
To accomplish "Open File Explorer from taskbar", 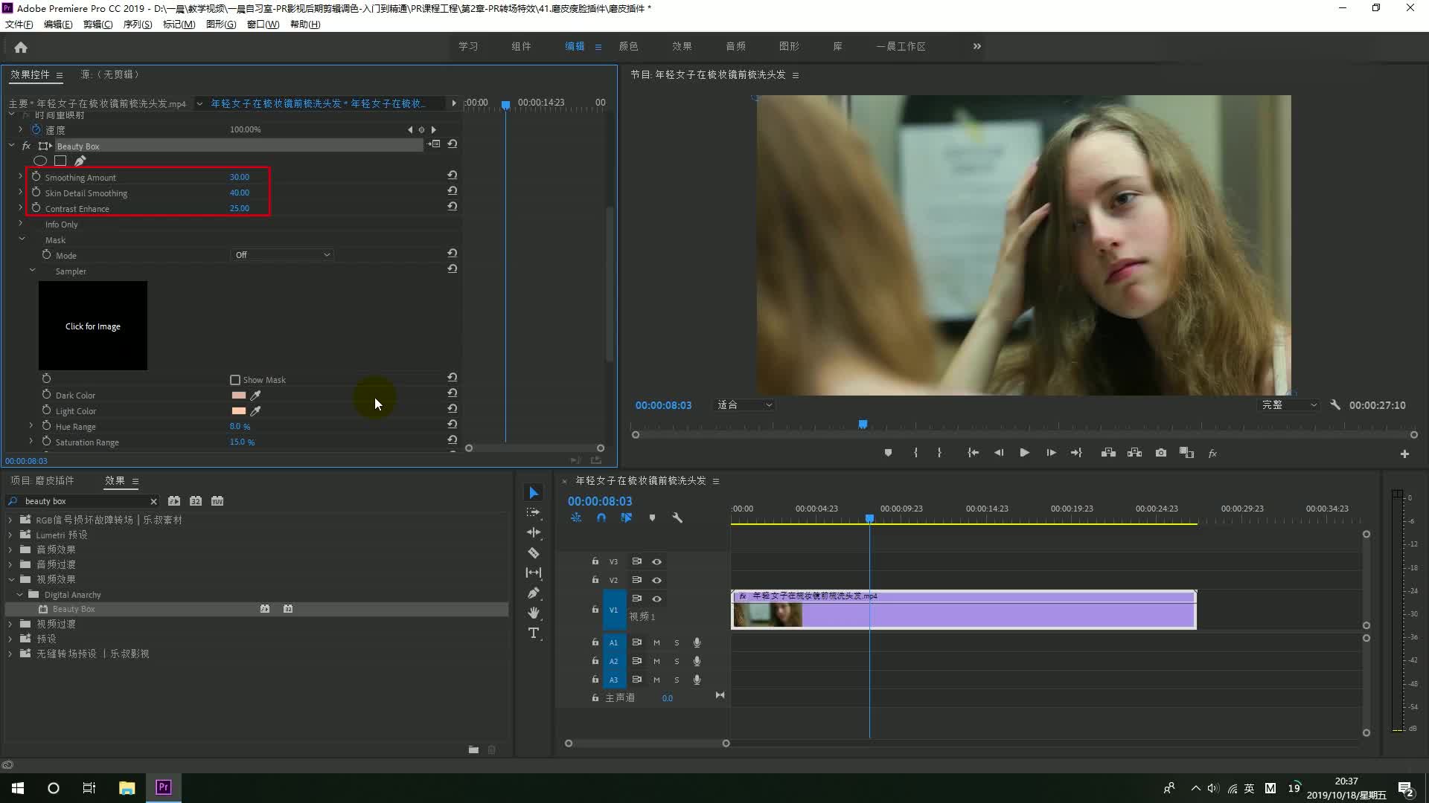I will pos(127,787).
